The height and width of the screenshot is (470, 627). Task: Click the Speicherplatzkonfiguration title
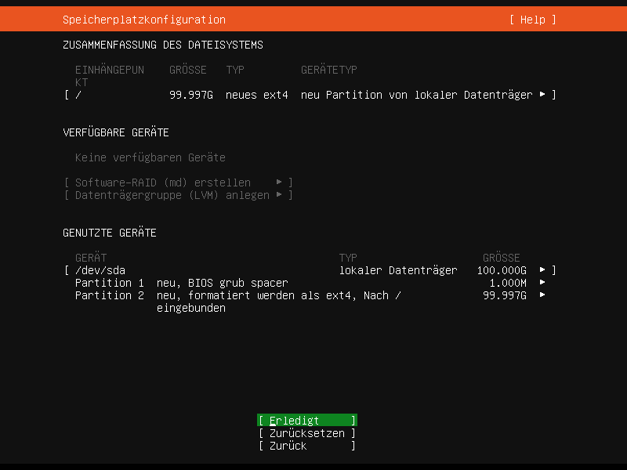(144, 20)
